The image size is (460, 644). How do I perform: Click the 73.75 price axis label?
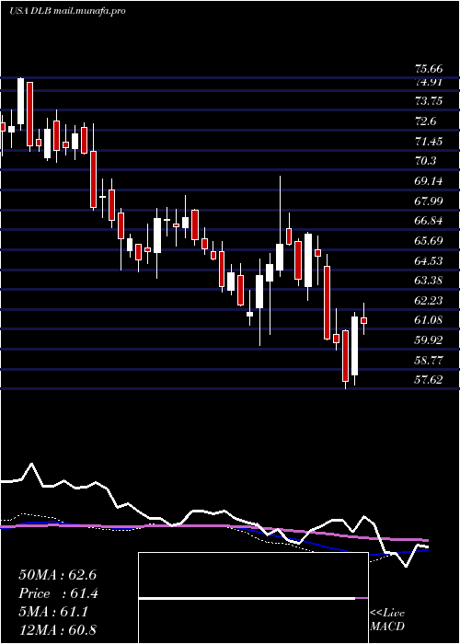coord(429,101)
